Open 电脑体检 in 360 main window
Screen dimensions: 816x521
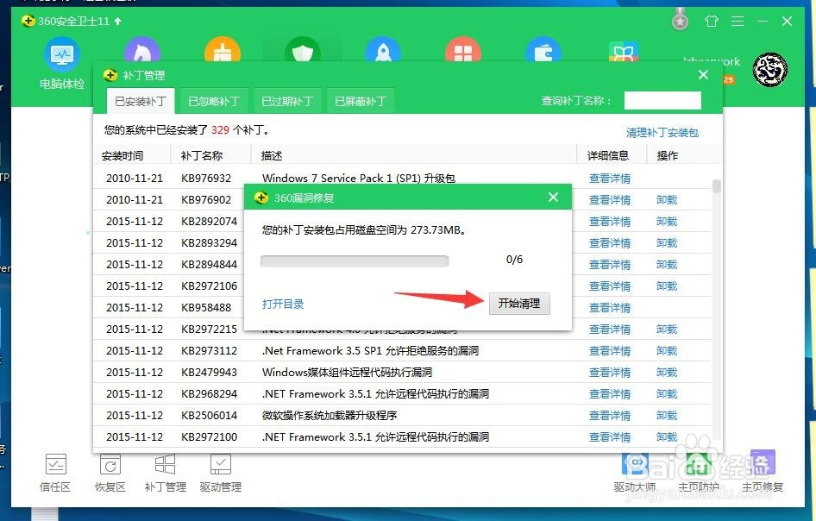tap(62, 64)
